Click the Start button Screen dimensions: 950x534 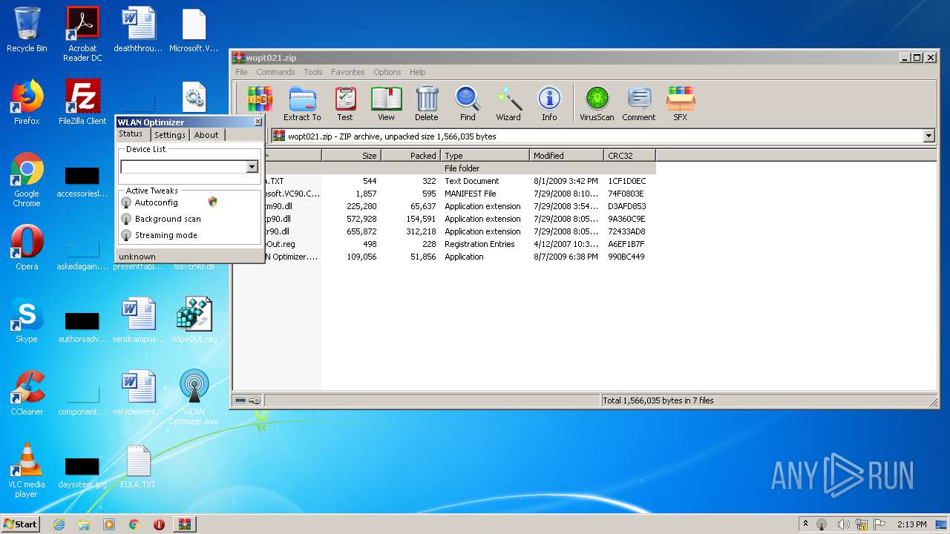tap(20, 524)
